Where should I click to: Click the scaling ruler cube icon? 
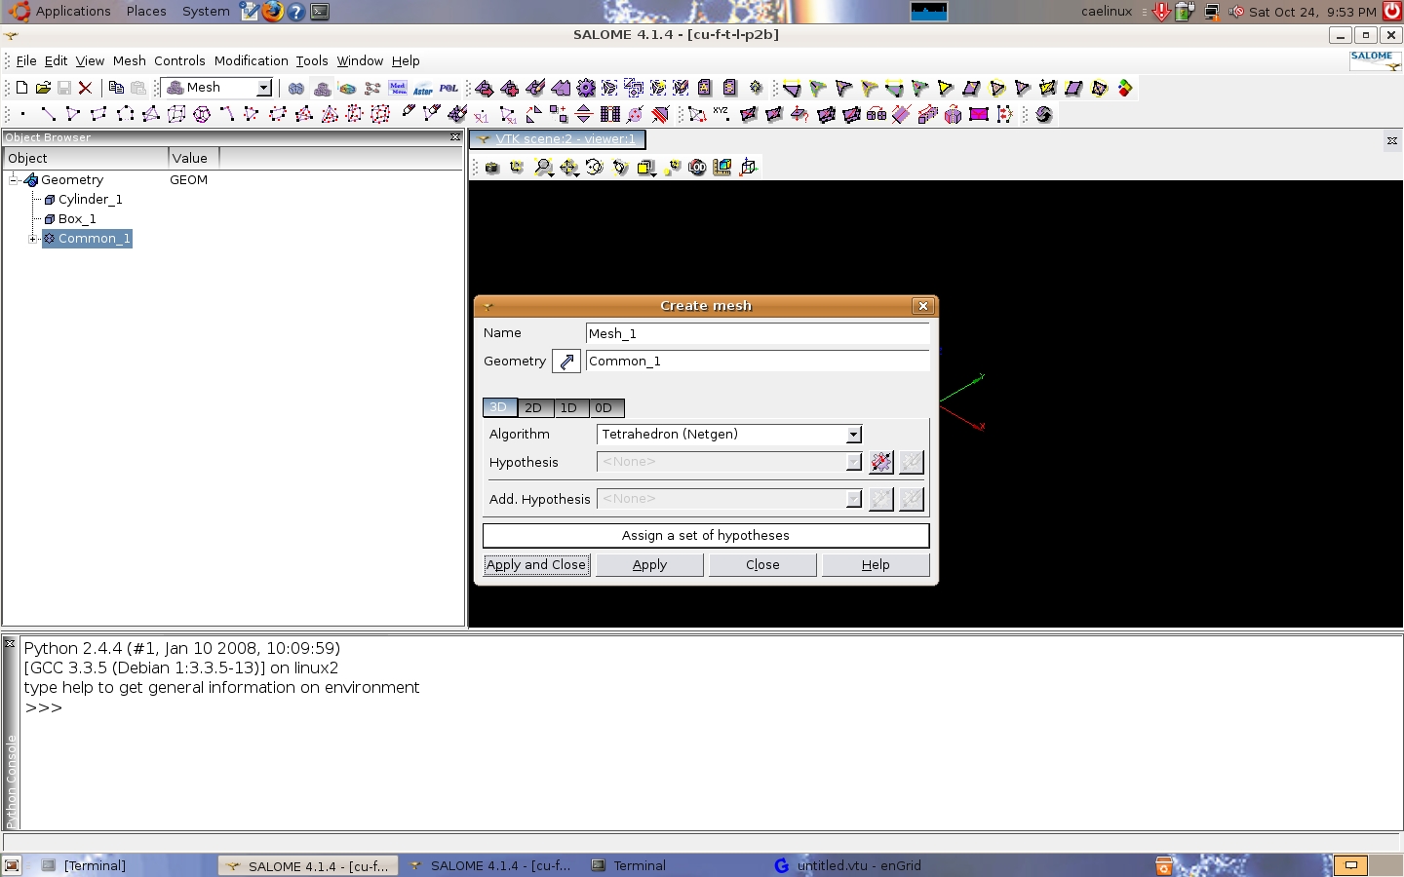[x=722, y=168]
